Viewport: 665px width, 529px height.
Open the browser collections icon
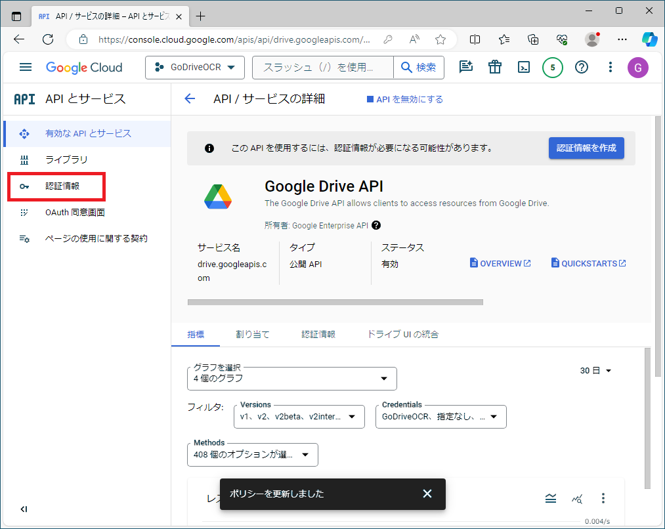[x=532, y=39]
